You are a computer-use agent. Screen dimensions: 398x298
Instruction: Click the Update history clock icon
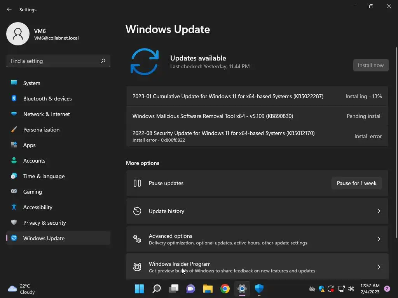tap(137, 211)
